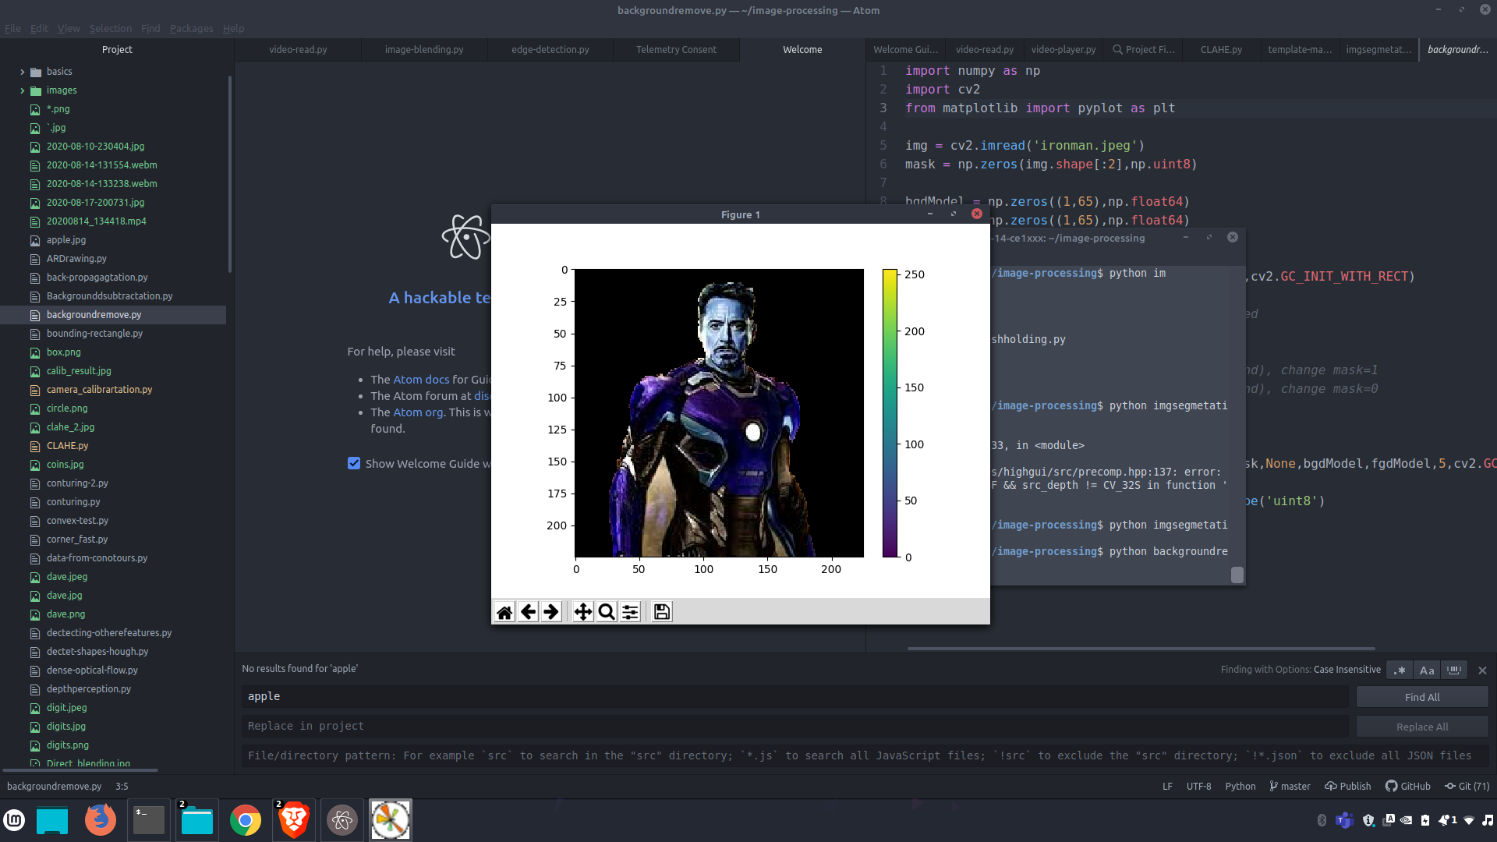Open the Configure subplots tool
1497x842 pixels.
pos(630,612)
